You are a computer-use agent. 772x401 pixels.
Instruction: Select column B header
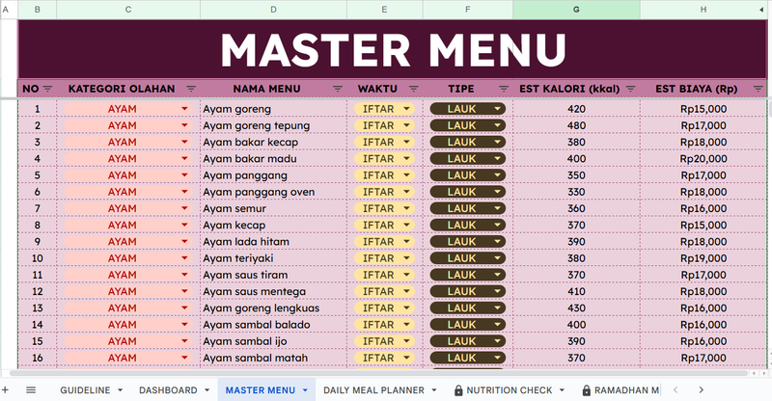tap(38, 10)
